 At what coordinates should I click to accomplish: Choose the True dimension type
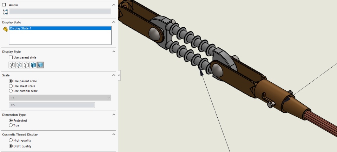(11, 125)
